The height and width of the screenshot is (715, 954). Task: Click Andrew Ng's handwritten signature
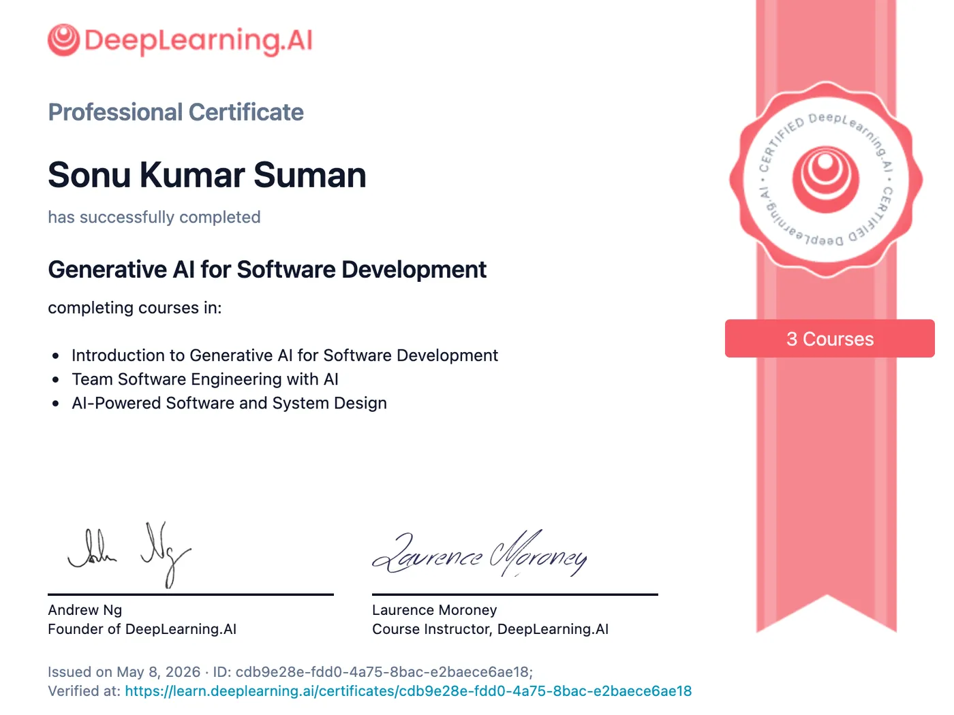129,554
